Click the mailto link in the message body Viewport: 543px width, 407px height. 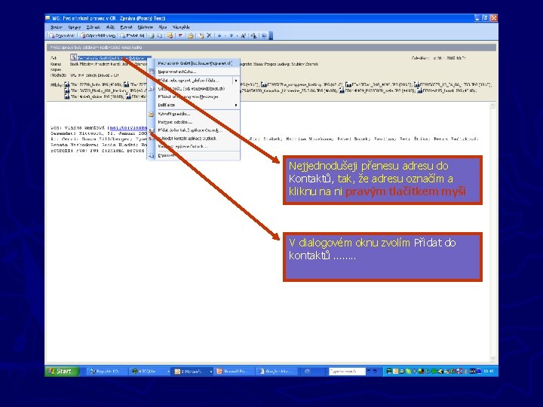pos(128,127)
